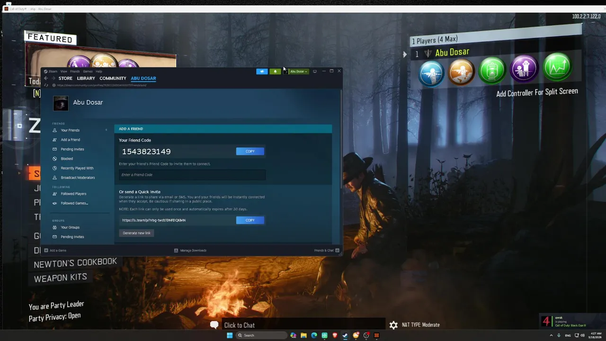
Task: Copy the friend code 1543823149
Action: pos(250,151)
